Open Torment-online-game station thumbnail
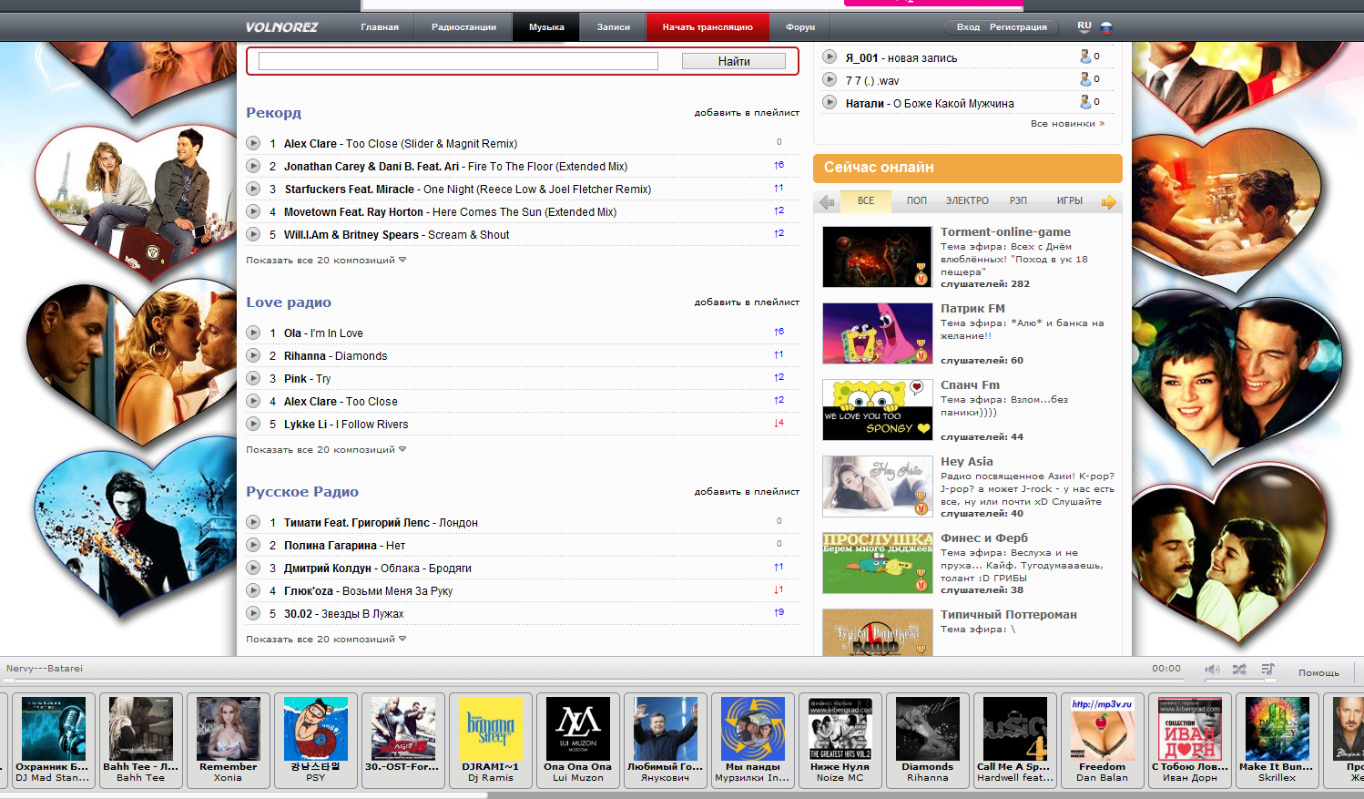 coord(877,257)
